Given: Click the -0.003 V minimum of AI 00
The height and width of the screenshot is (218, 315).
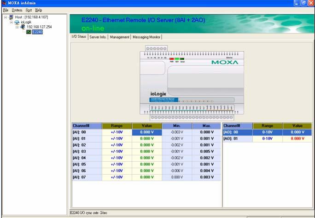Looking at the screenshot, I should pos(177,132).
